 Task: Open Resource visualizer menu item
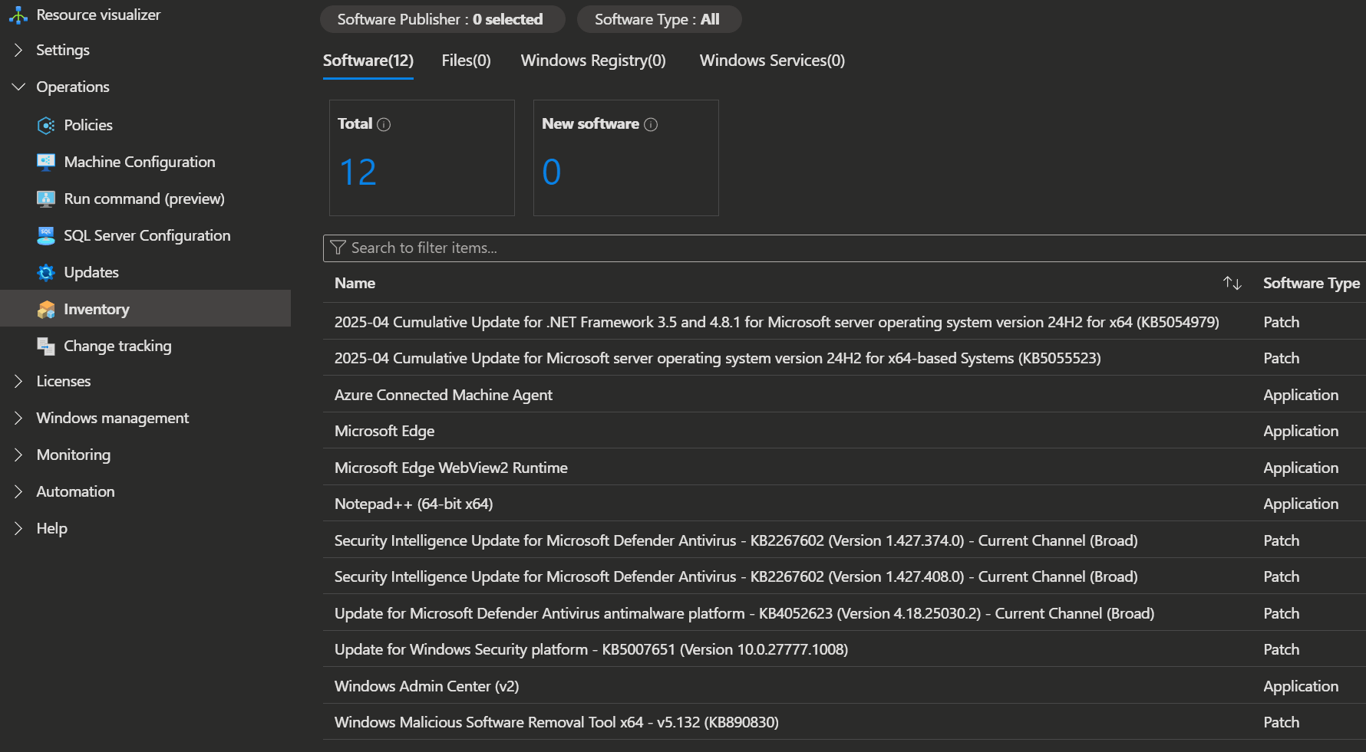tap(98, 15)
